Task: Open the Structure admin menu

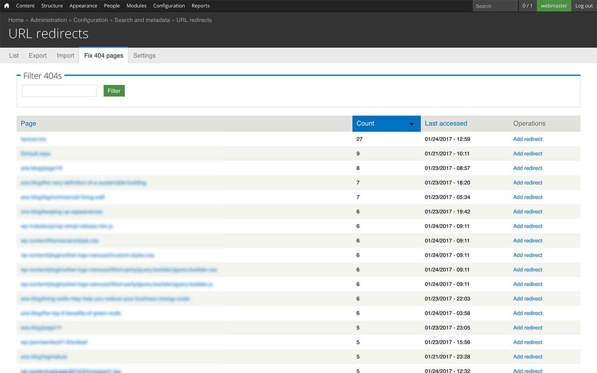Action: click(52, 6)
